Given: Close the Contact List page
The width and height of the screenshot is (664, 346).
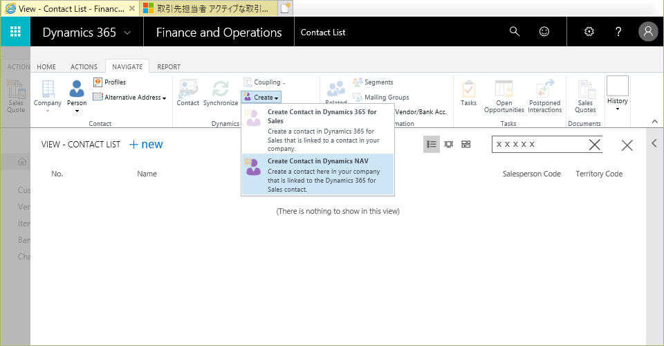Looking at the screenshot, I should (x=627, y=145).
